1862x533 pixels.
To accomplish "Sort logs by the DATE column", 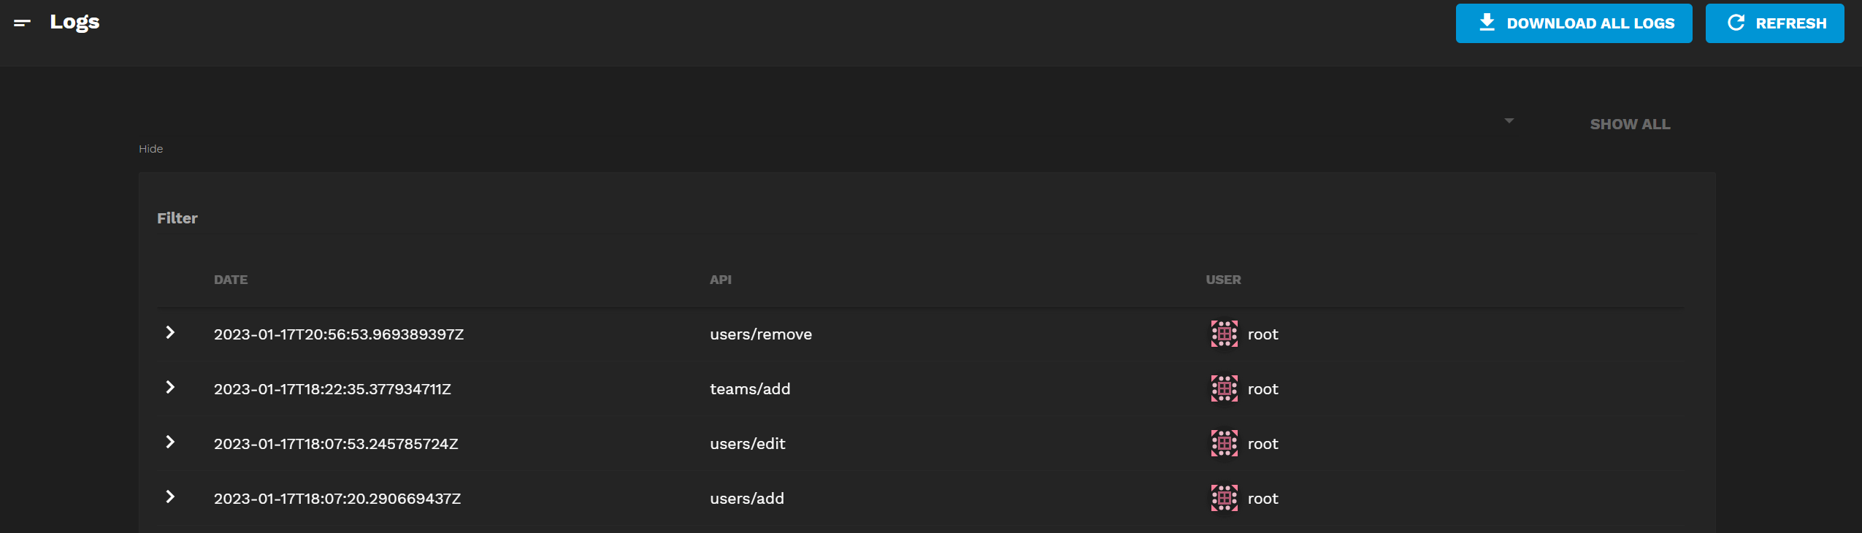I will [231, 279].
